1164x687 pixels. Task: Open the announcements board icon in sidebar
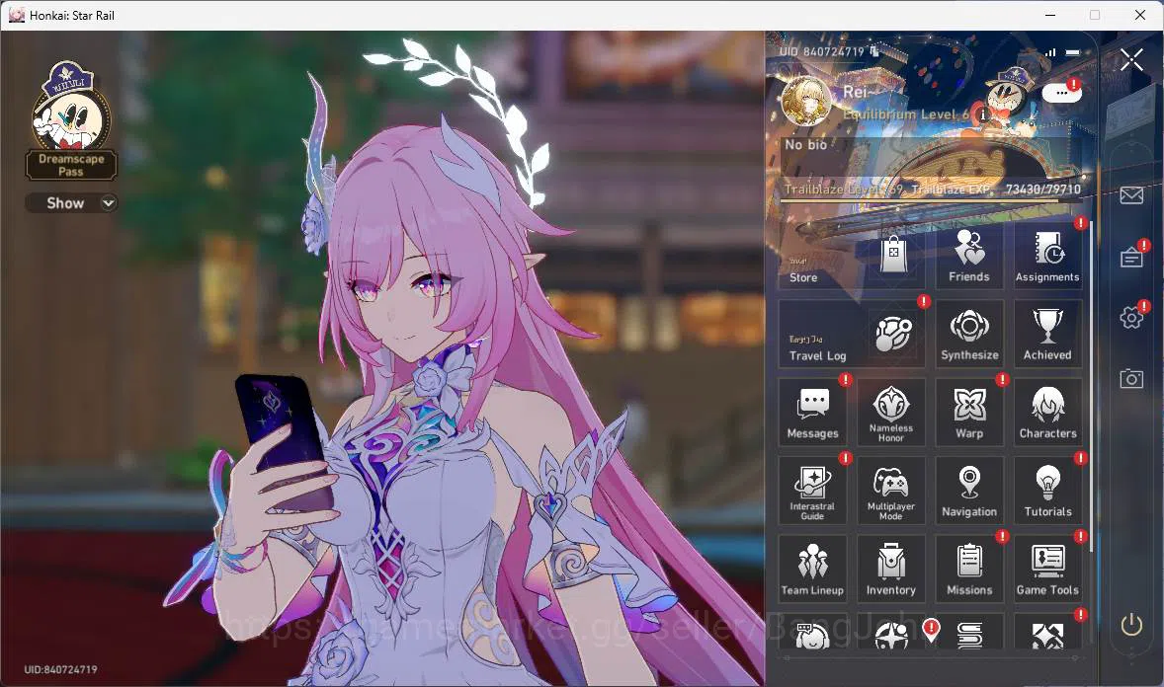coord(1131,257)
